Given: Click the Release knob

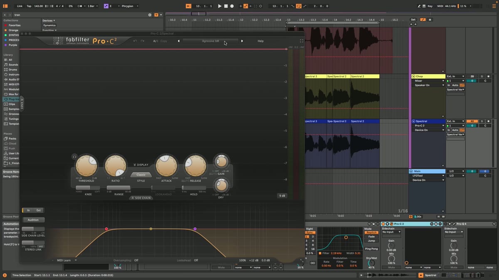Looking at the screenshot, I should point(195,166).
